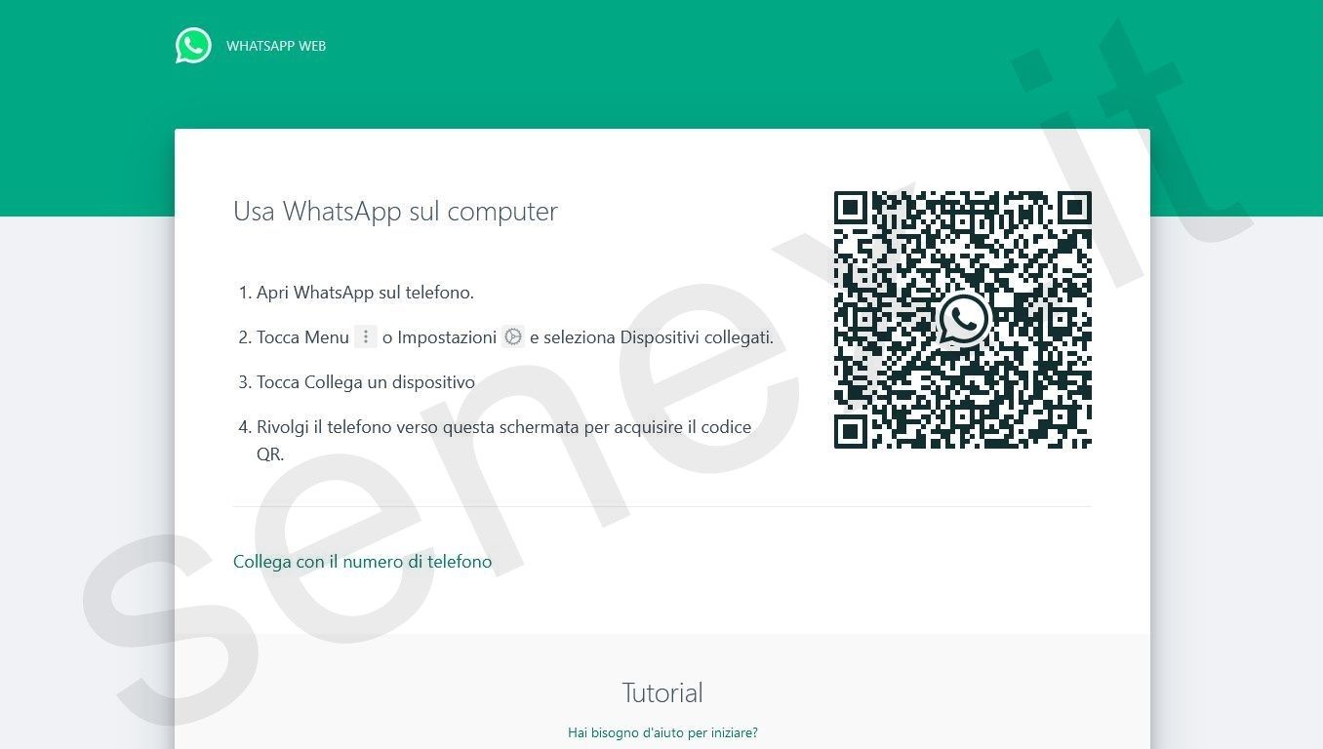Click the step "Apri WhatsApp sul telefono."
The image size is (1323, 749).
coord(365,293)
